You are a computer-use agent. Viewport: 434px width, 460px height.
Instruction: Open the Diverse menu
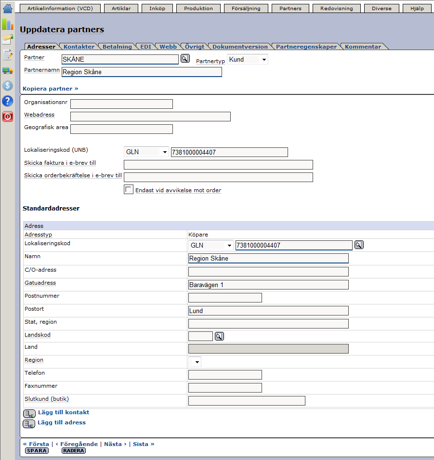tap(381, 8)
